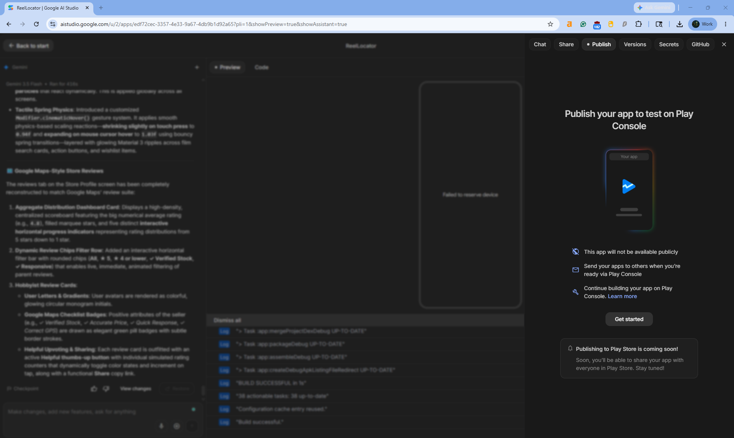Click the app:assembleDebug log entry
The height and width of the screenshot is (438, 734).
[291, 357]
